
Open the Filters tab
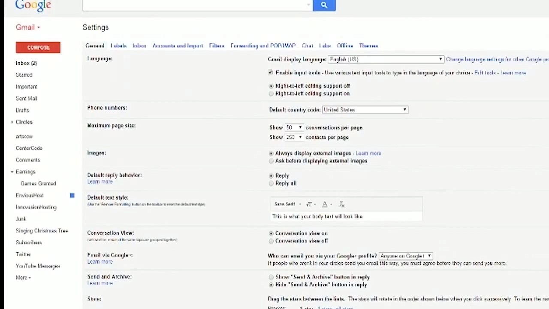tap(217, 45)
